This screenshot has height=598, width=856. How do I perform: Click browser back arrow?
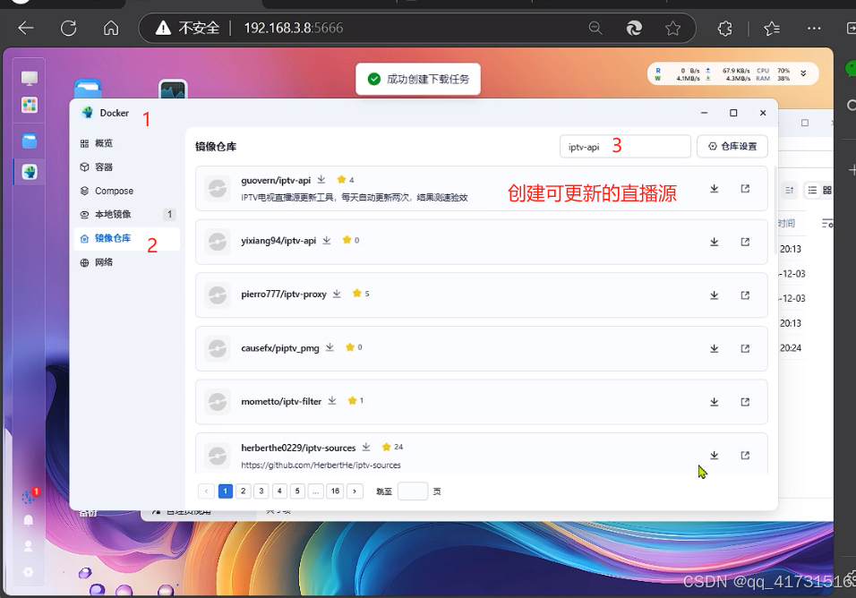tap(26, 28)
